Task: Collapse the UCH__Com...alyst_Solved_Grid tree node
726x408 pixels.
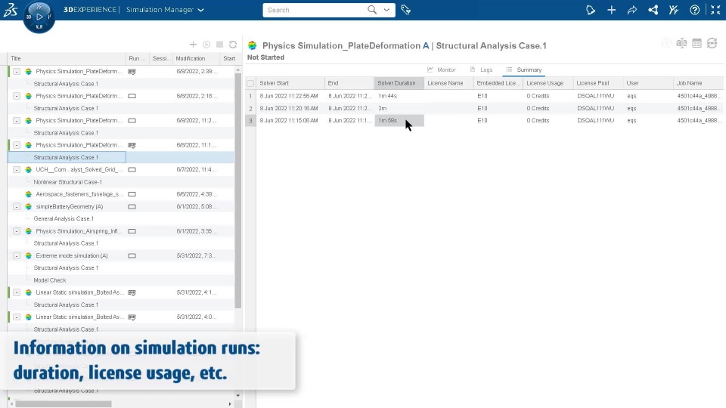Action: point(17,170)
